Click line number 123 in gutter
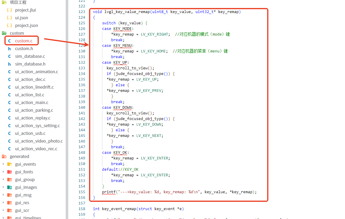 click(82, 12)
